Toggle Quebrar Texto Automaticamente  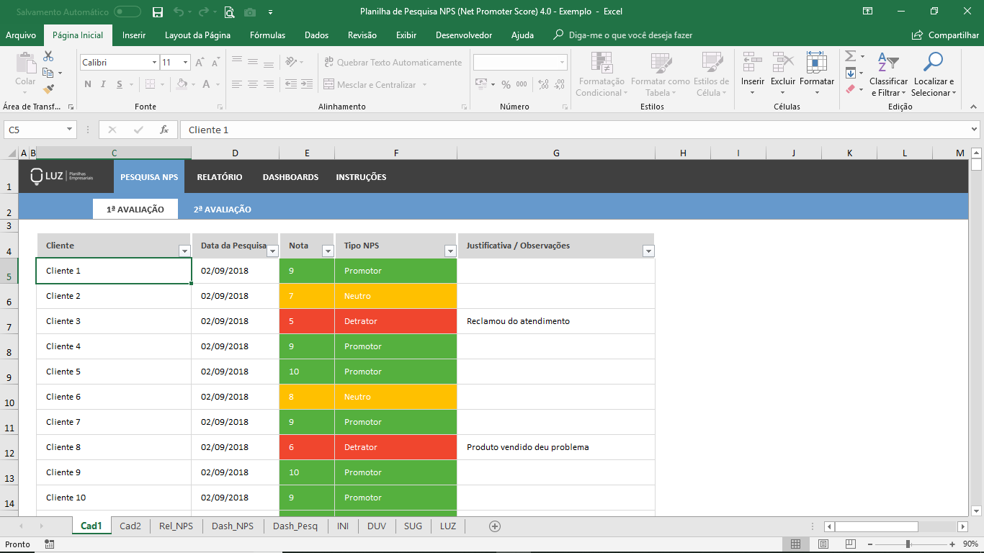tap(393, 63)
